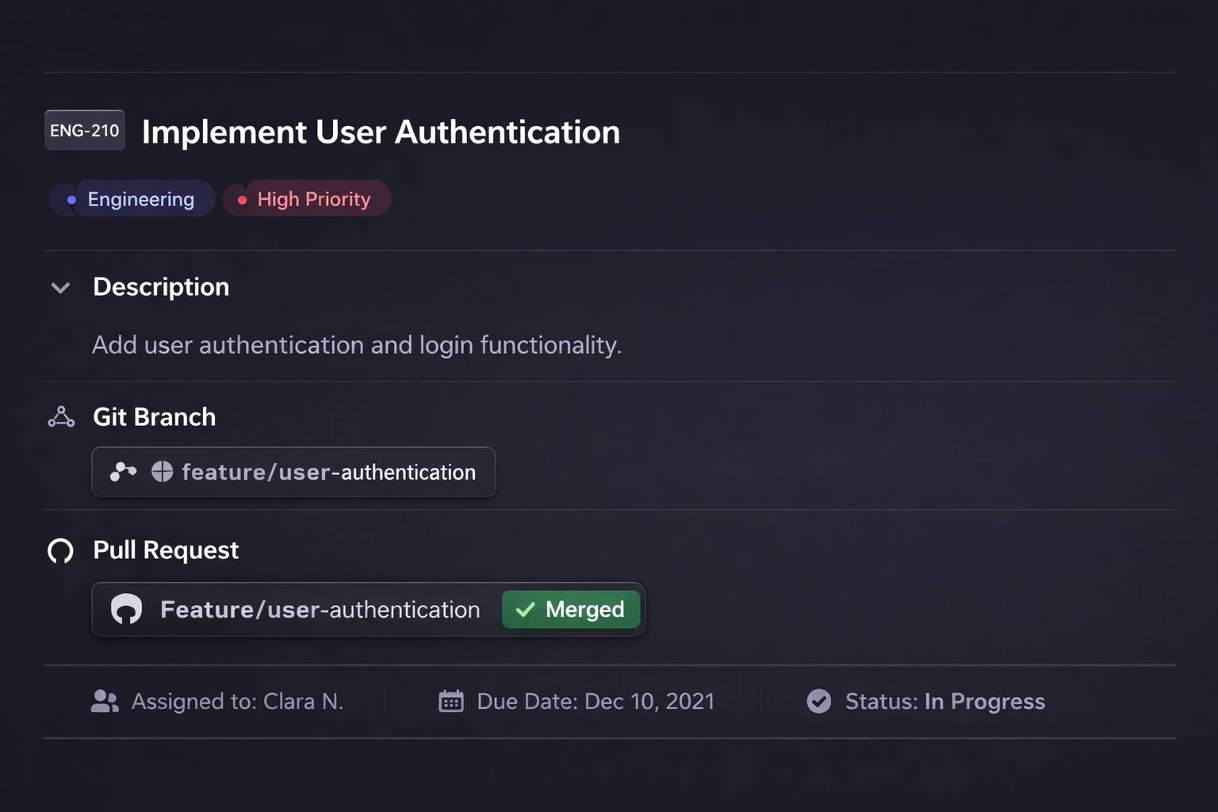This screenshot has width=1218, height=812.
Task: Click the quartered circle icon beside branch name
Action: (162, 472)
